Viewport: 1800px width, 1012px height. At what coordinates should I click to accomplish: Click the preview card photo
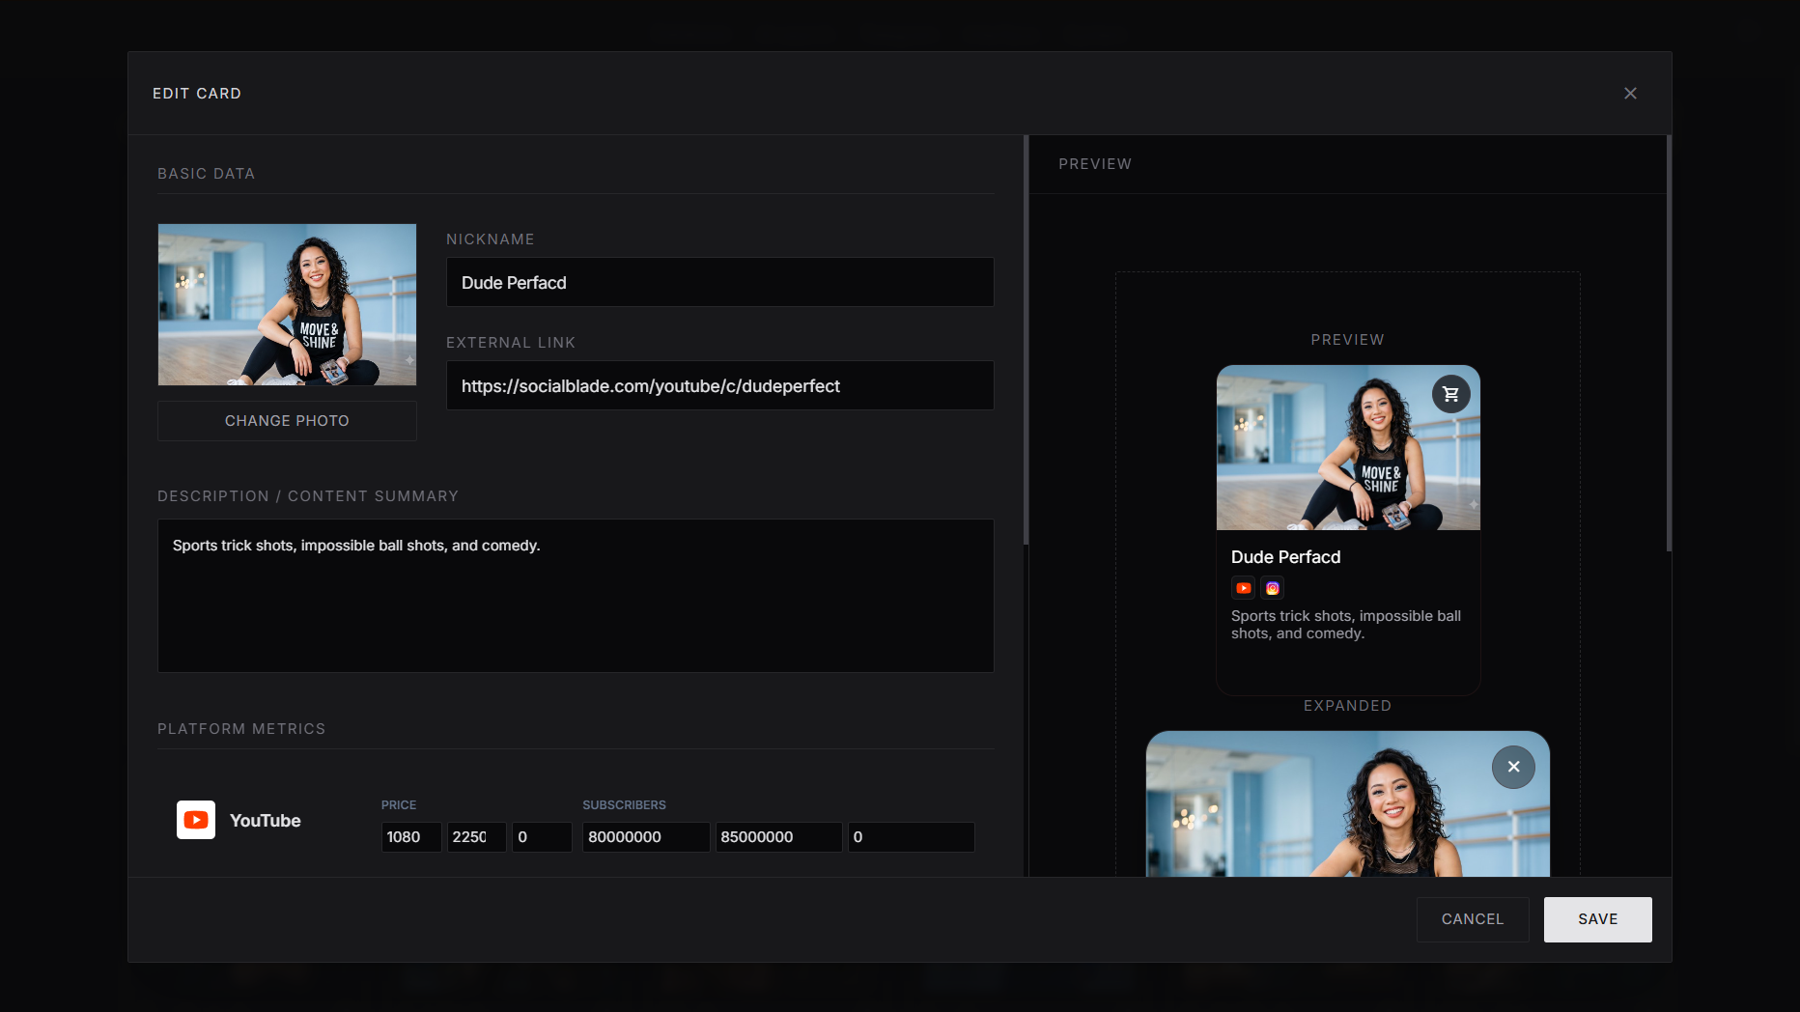point(1348,447)
